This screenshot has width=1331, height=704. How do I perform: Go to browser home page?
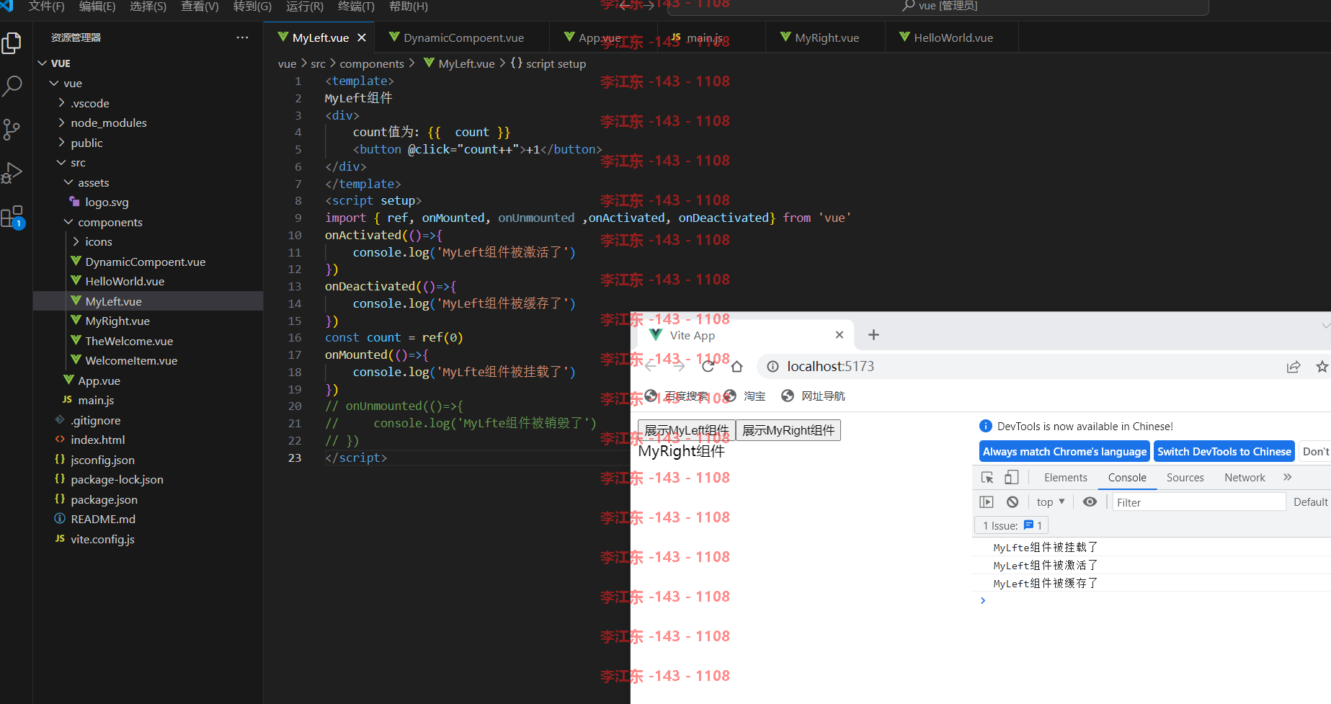click(x=736, y=367)
